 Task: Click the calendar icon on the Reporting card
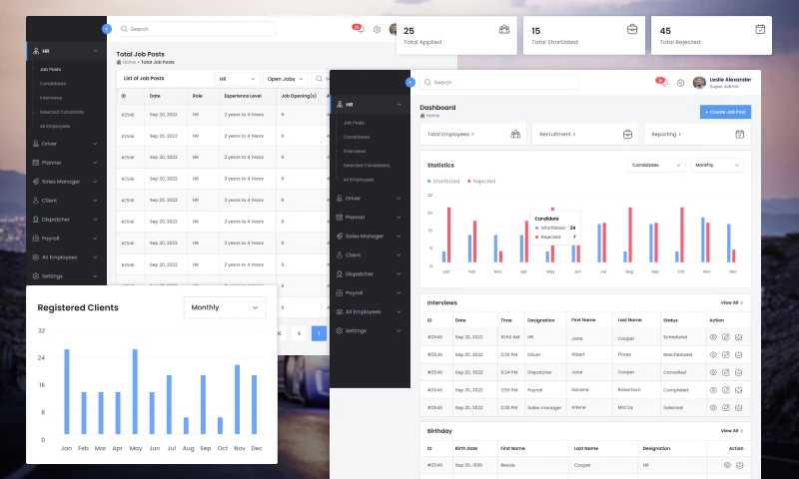[739, 134]
